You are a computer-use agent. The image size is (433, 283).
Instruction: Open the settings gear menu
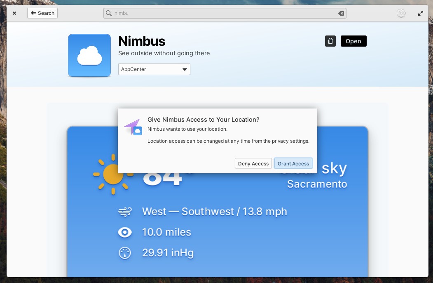[401, 13]
